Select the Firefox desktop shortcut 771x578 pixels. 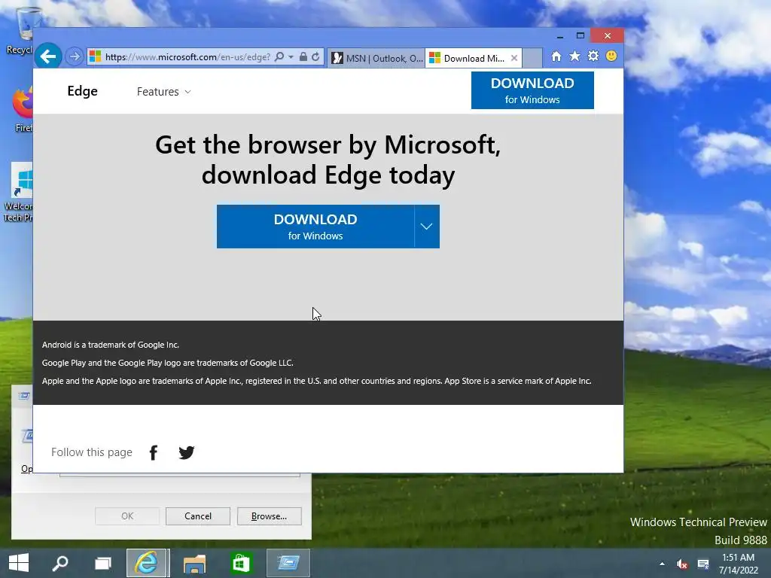coord(23,109)
